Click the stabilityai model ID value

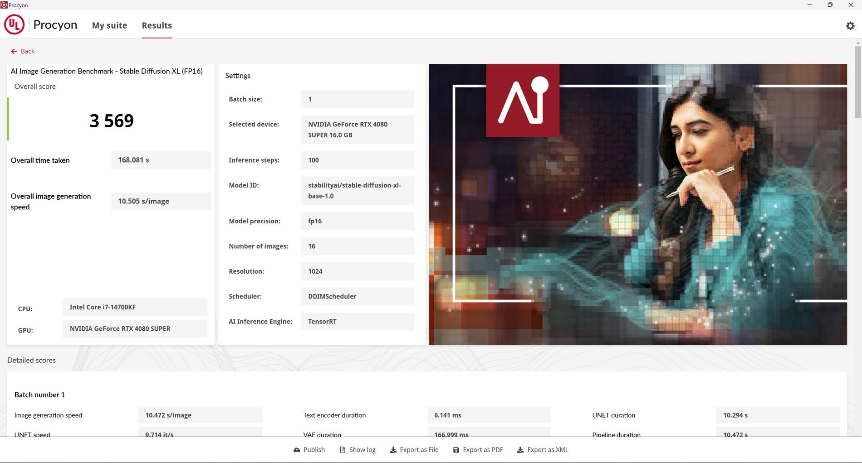click(x=358, y=191)
